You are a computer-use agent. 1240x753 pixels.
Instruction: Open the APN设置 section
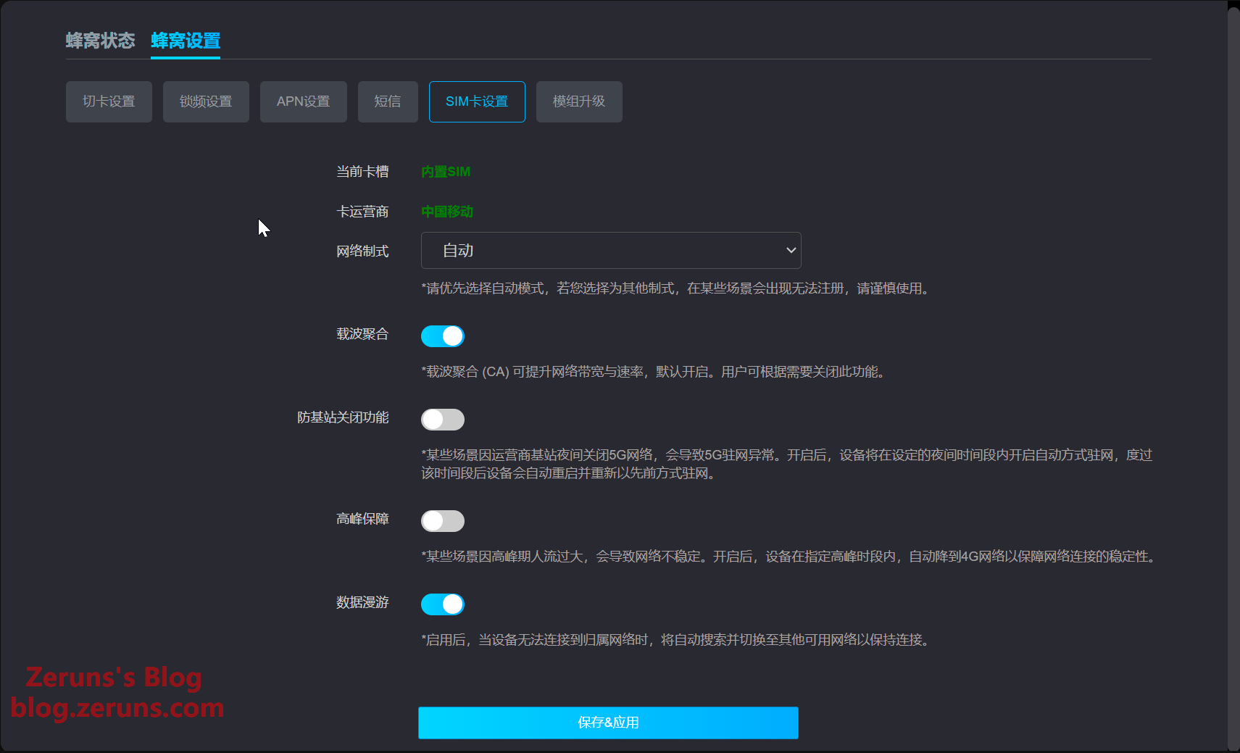303,101
